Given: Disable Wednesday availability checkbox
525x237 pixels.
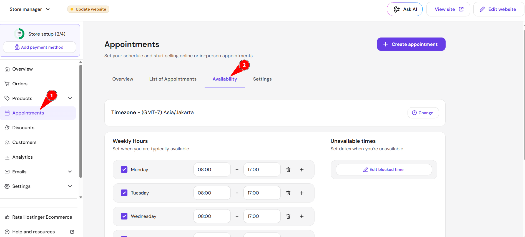Looking at the screenshot, I should [124, 216].
